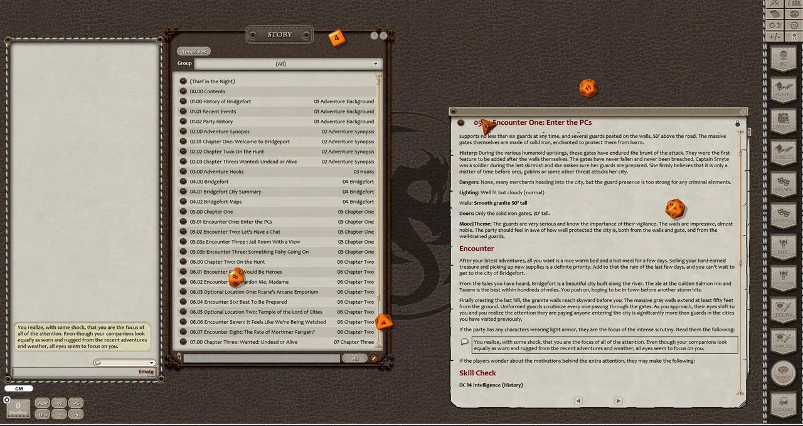Open the chat mode dropdown above Emote
803x426 pixels.
coord(124,363)
